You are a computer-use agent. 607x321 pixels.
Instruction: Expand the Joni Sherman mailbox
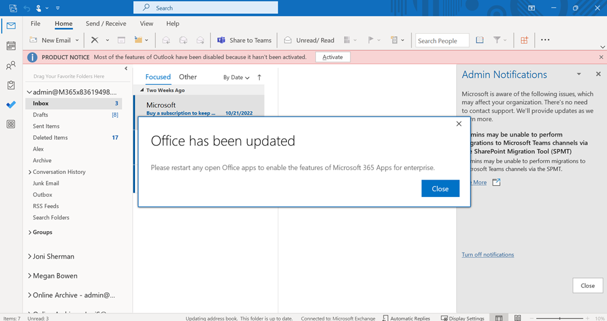(x=30, y=256)
